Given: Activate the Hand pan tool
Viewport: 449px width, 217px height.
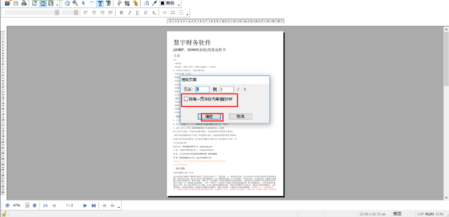Looking at the screenshot, I should pyautogui.click(x=67, y=3).
